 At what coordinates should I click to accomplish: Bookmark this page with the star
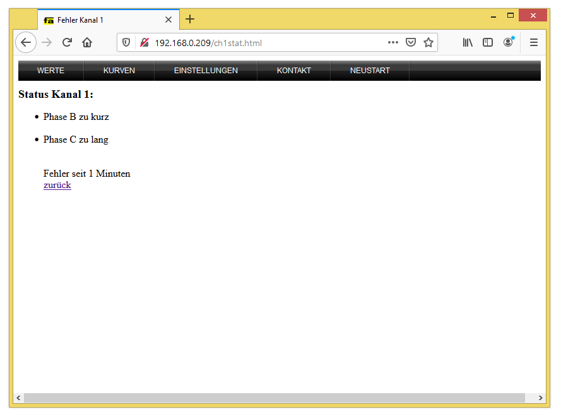pyautogui.click(x=428, y=42)
